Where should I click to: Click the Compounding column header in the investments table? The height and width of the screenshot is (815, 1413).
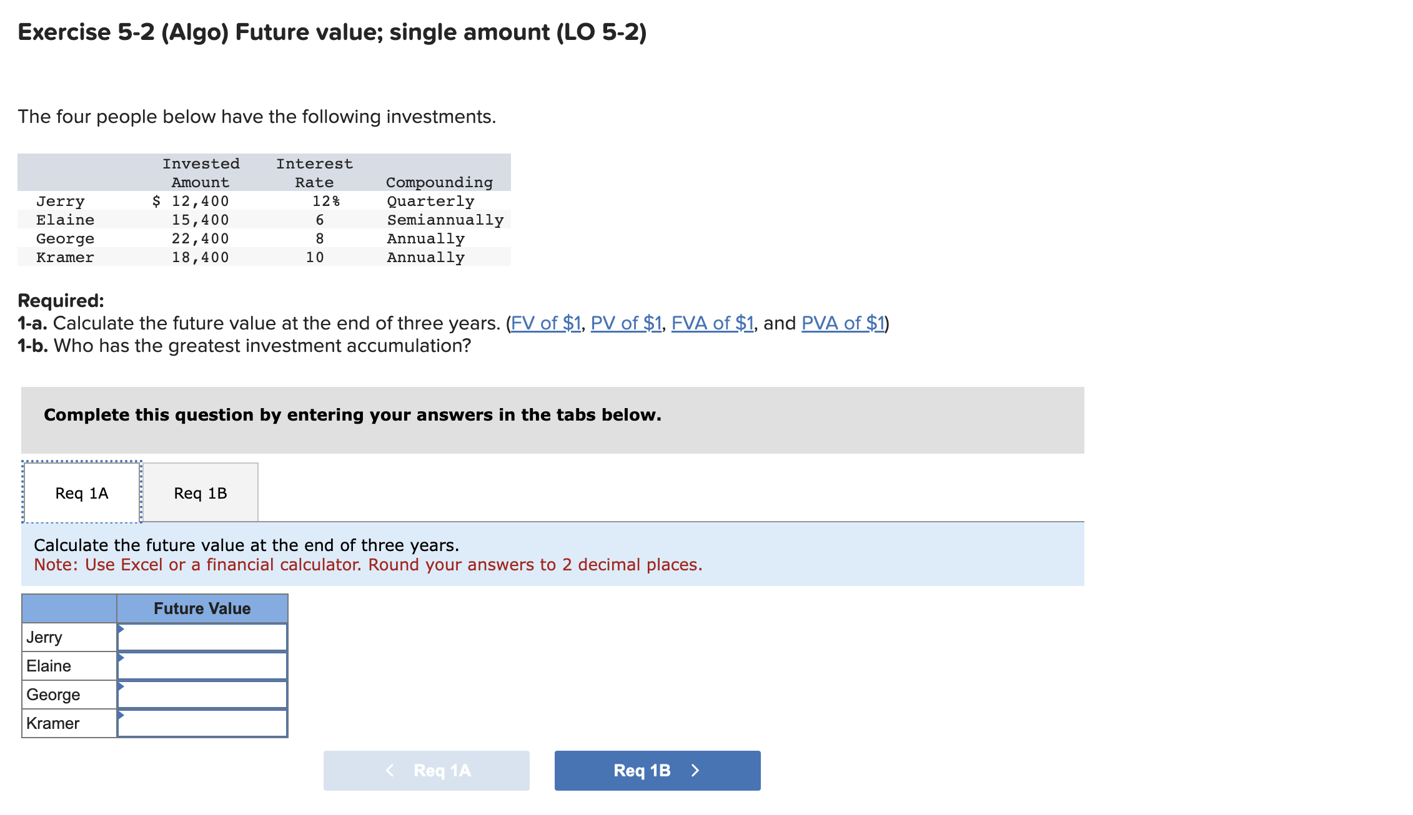point(439,182)
